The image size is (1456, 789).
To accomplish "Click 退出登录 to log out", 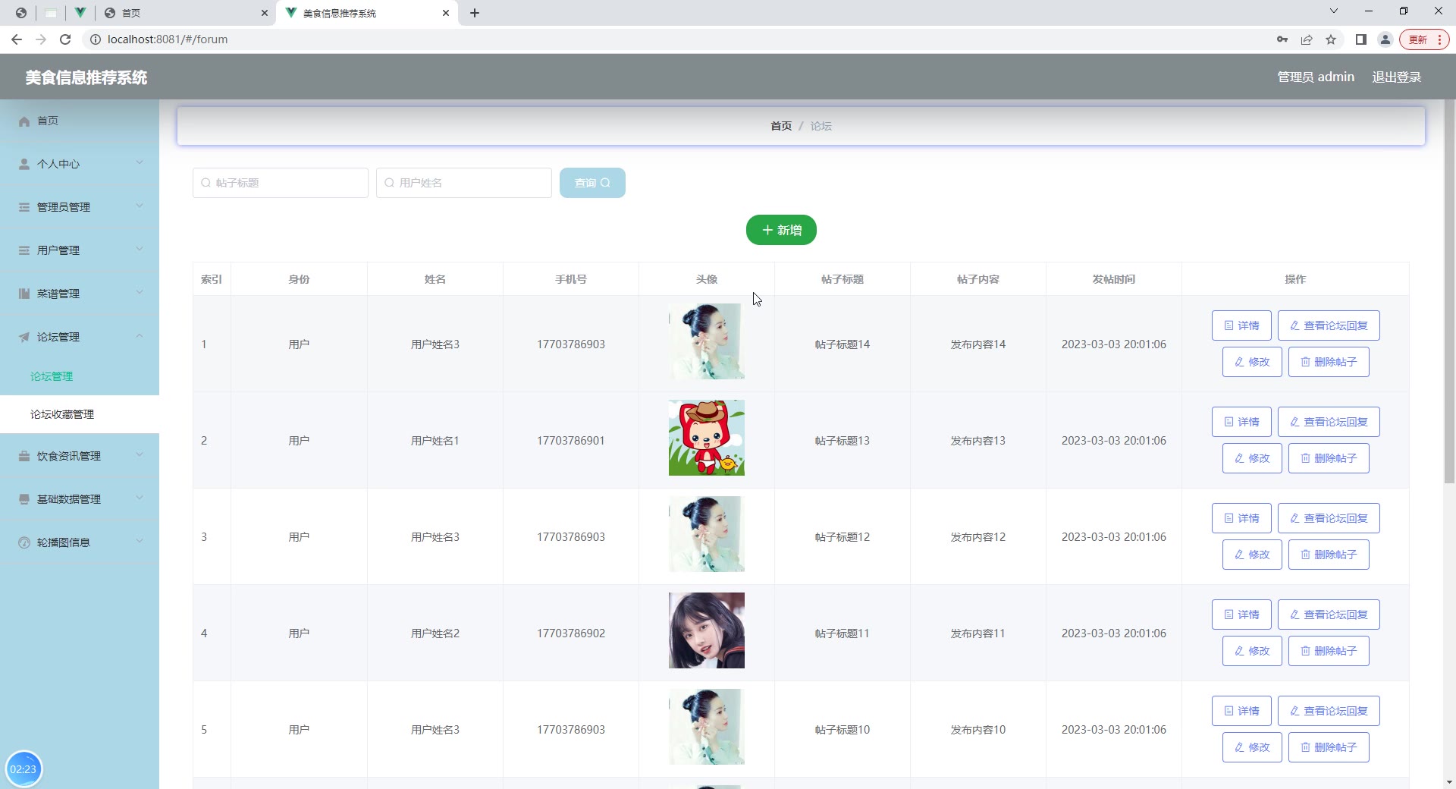I will click(1397, 77).
